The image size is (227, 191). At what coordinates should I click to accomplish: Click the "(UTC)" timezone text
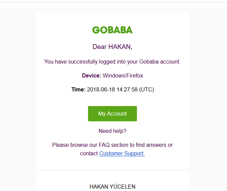(x=146, y=90)
